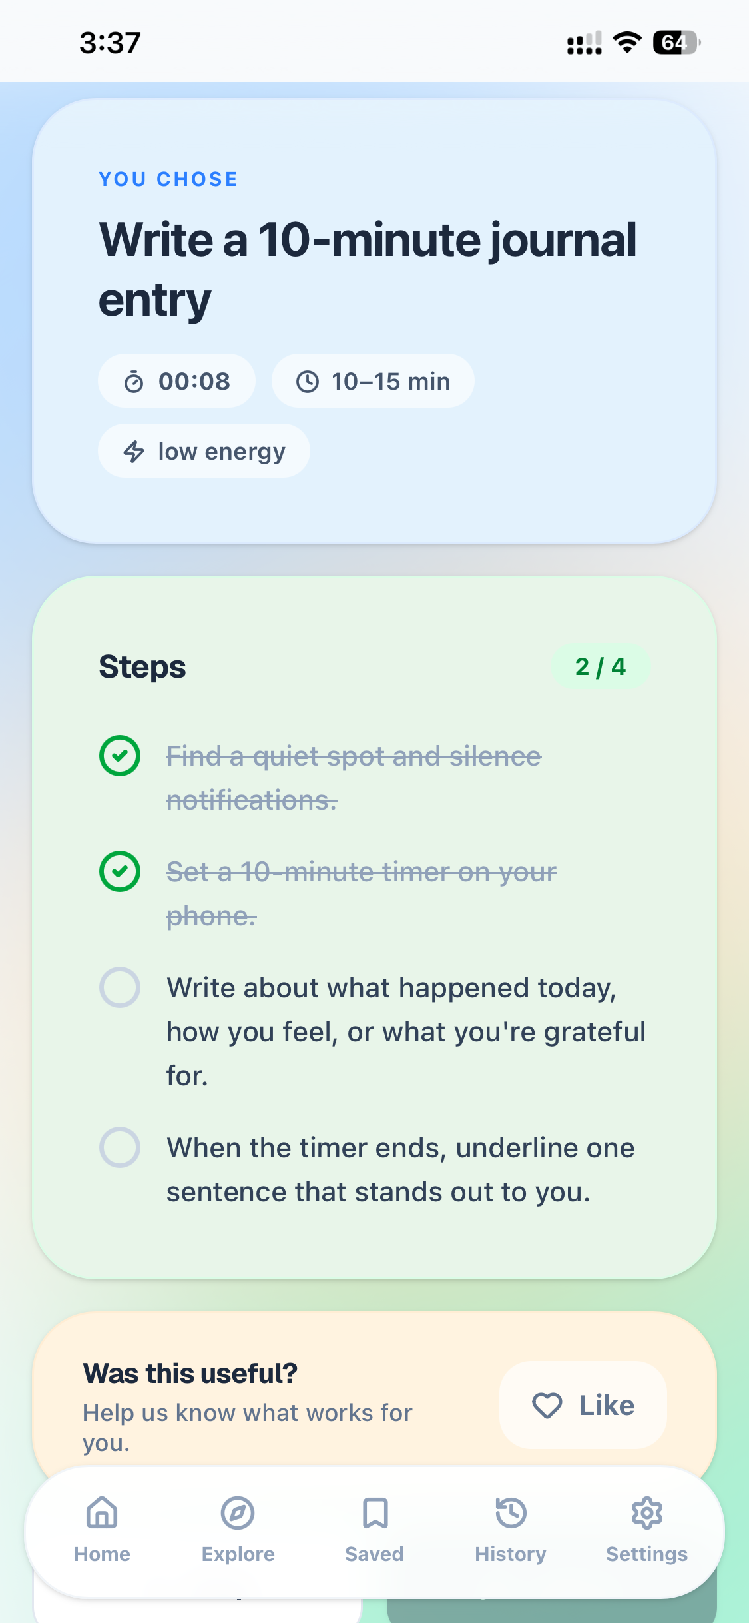The width and height of the screenshot is (749, 1623).
Task: Click the stopwatch icon in the 00:08 chip
Action: pos(132,381)
